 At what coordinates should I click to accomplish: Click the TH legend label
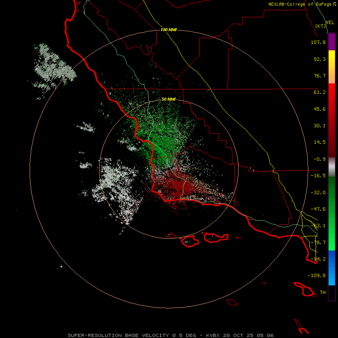[x=323, y=293]
